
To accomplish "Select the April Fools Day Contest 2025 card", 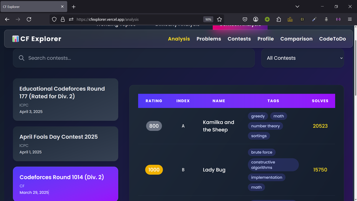I will 66,144.
